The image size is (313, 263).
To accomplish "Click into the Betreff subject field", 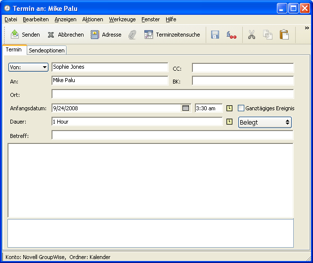I will tap(173, 135).
